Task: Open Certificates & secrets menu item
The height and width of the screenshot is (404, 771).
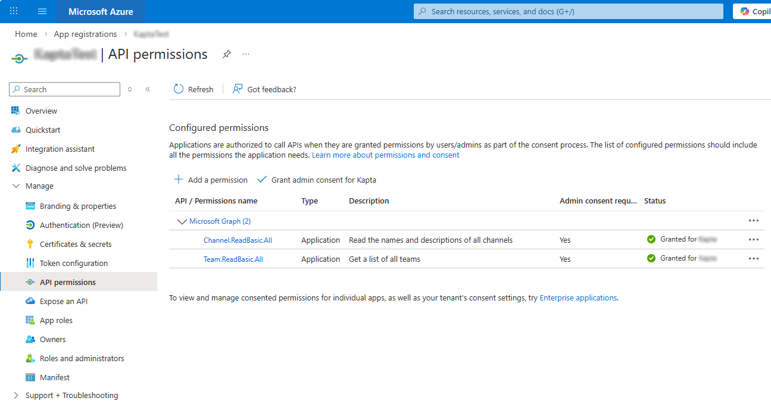Action: click(x=76, y=244)
